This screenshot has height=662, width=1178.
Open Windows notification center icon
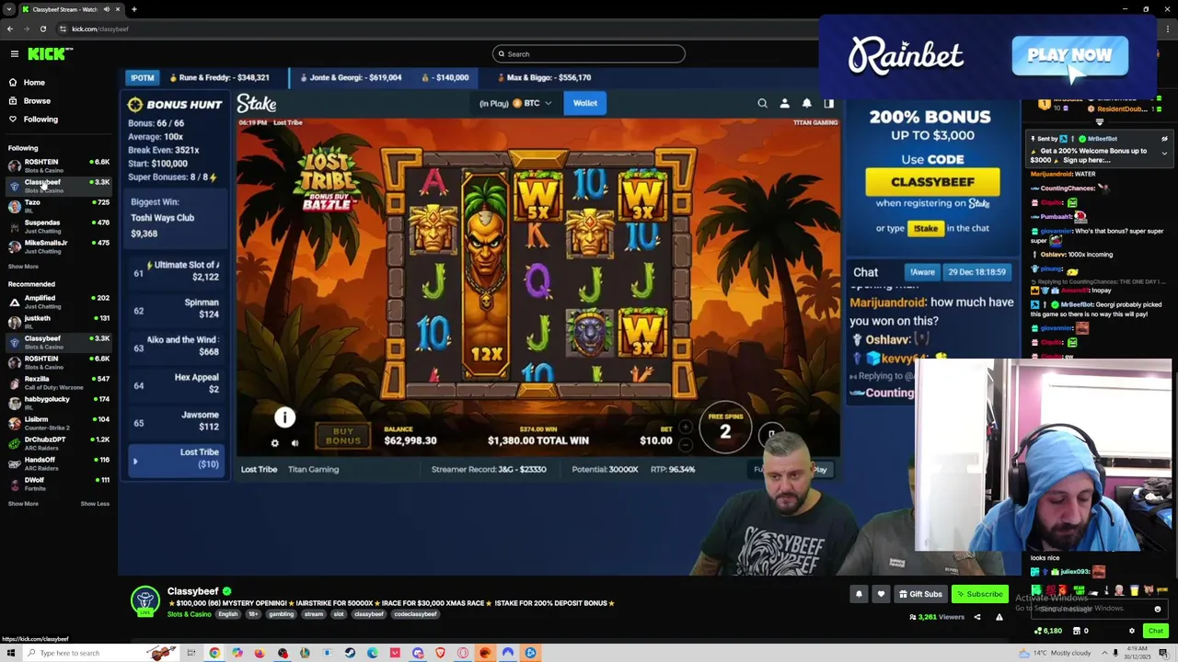1162,653
